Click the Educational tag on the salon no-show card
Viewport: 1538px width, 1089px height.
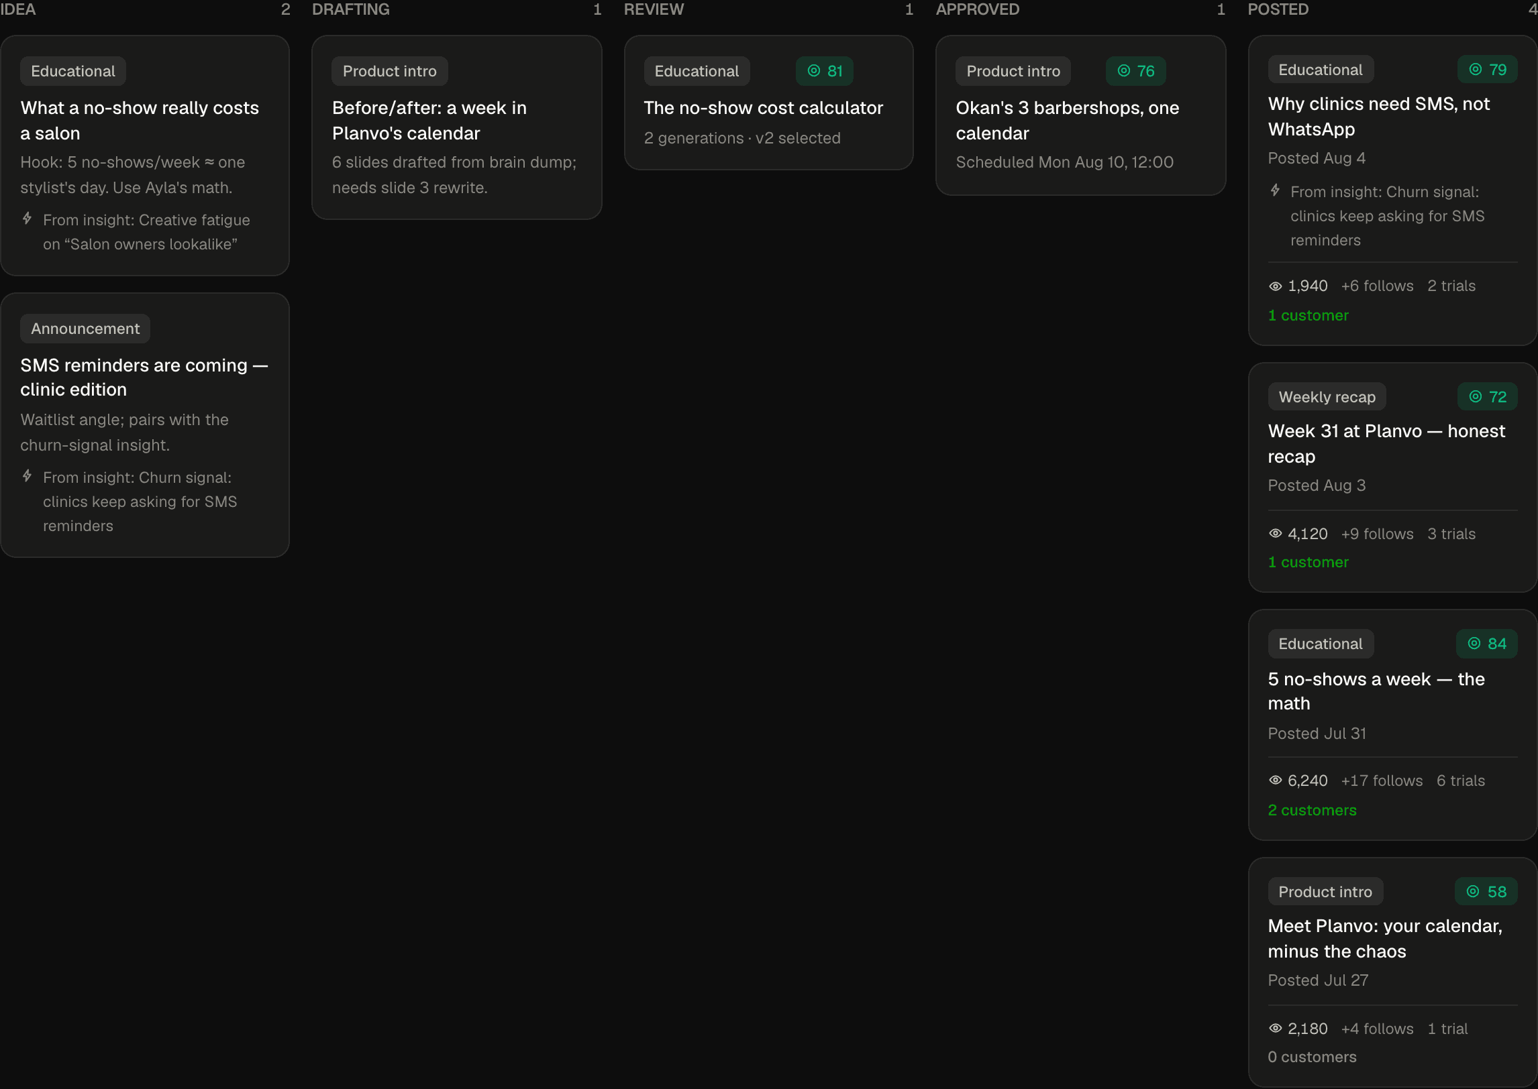[x=73, y=71]
